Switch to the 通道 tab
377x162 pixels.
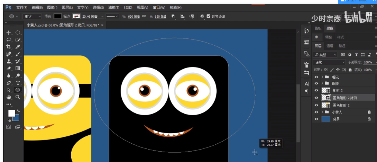coord(330,46)
